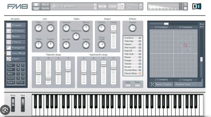Toggle the navigator view icon in header
Image resolution: width=211 pixels, height=117 pixels.
pyautogui.click(x=36, y=5)
